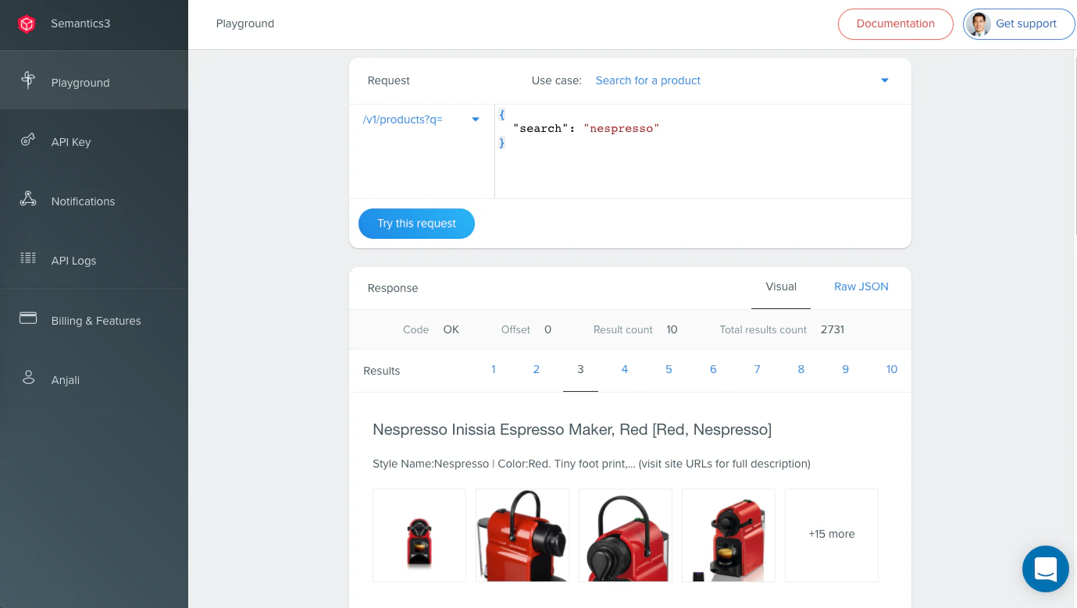Click the Anjali profile icon

28,379
